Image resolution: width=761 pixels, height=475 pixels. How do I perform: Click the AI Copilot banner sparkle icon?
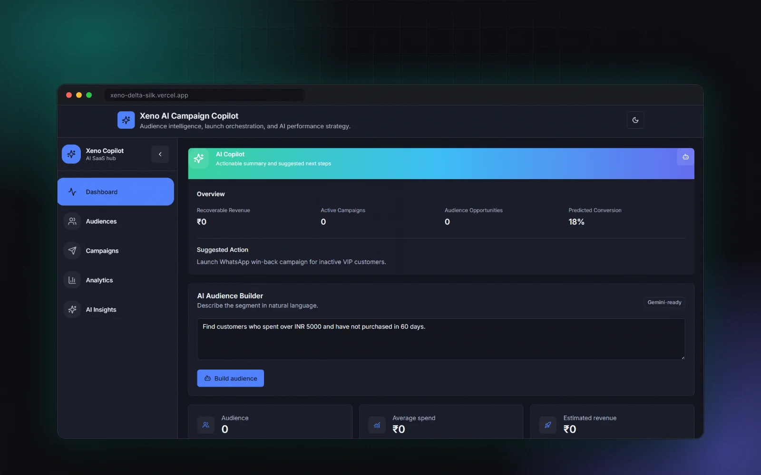point(199,159)
